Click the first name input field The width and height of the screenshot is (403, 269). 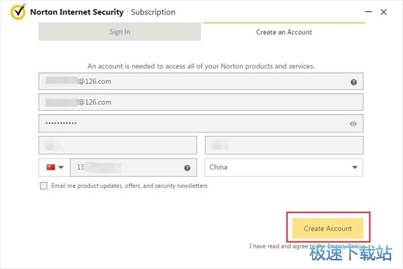coord(118,145)
